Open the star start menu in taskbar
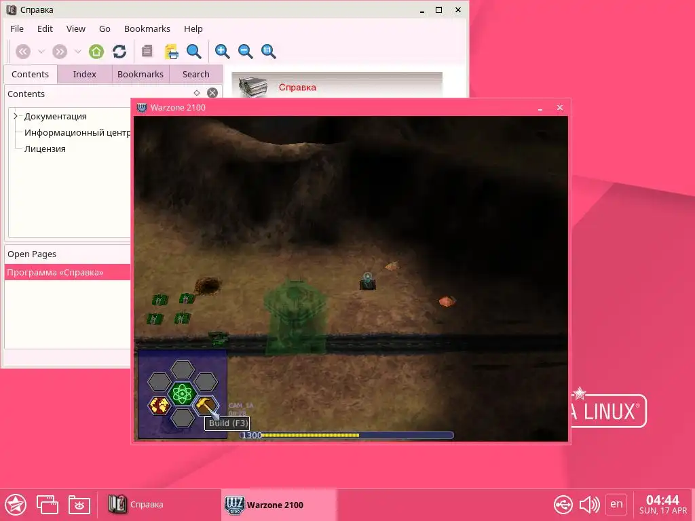 point(16,505)
